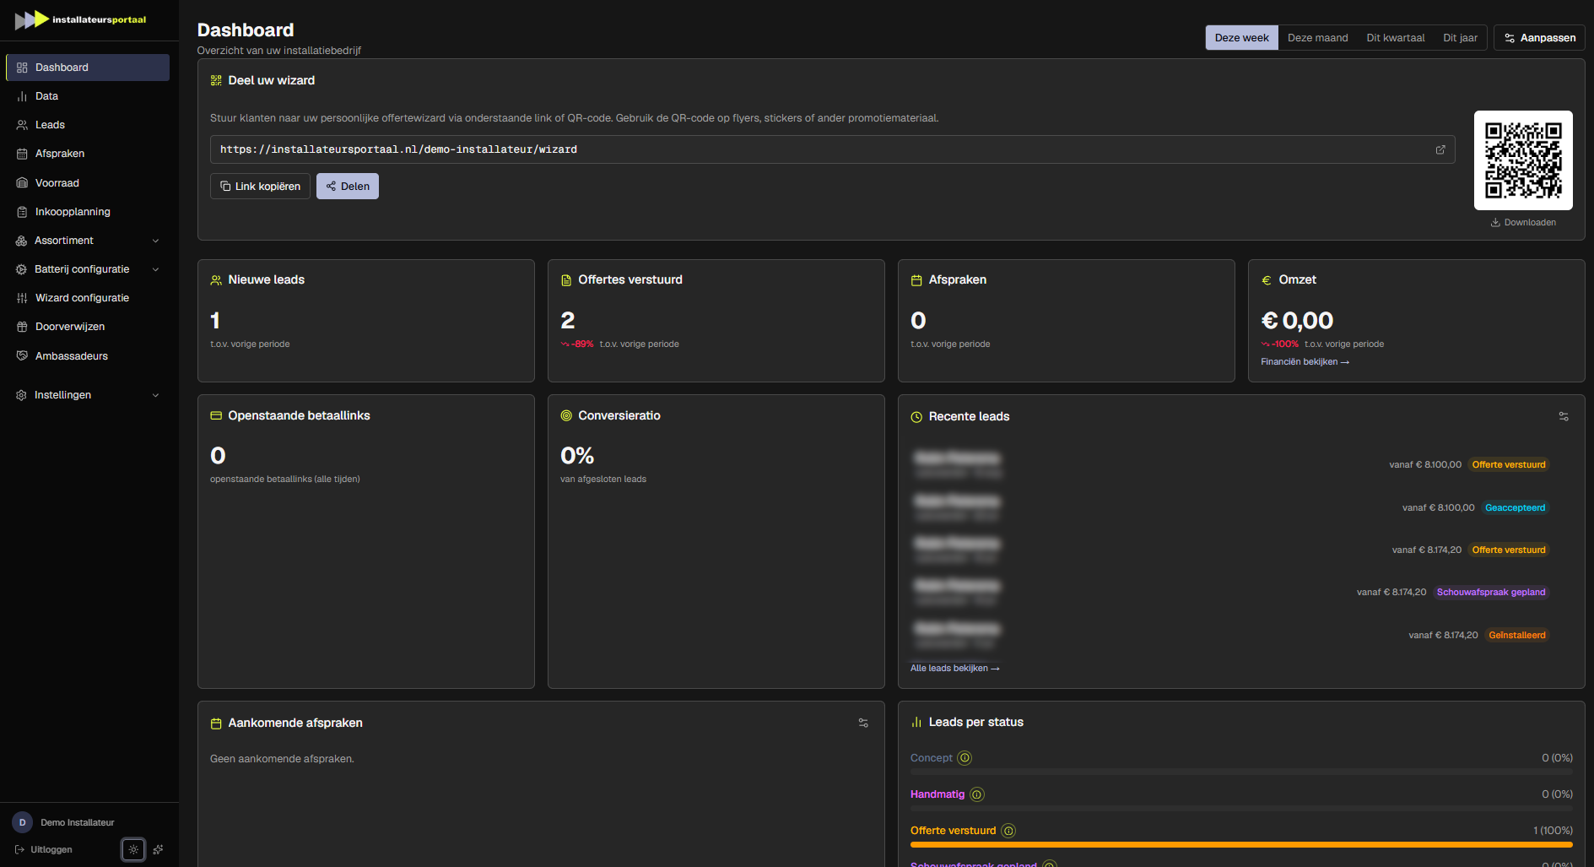The image size is (1594, 867).
Task: Click the wizard QR code image
Action: (1523, 160)
